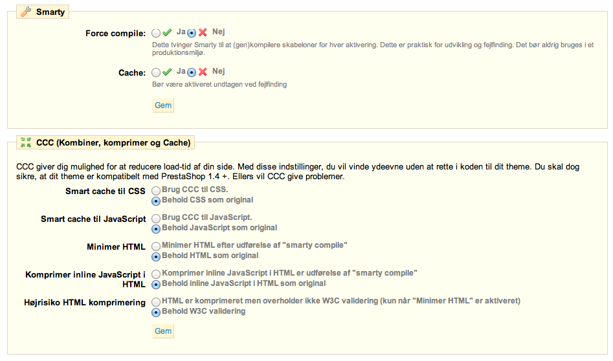Select Komprimer inline JavaScript i HTML option
The image size is (613, 361).
click(x=156, y=274)
